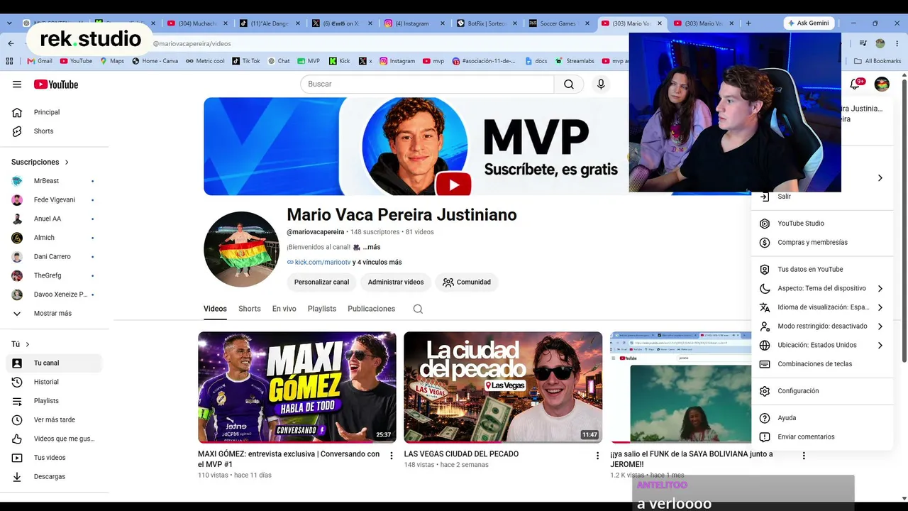Viewport: 908px width, 511px height.
Task: Open the Maps bookmark
Action: pyautogui.click(x=111, y=61)
